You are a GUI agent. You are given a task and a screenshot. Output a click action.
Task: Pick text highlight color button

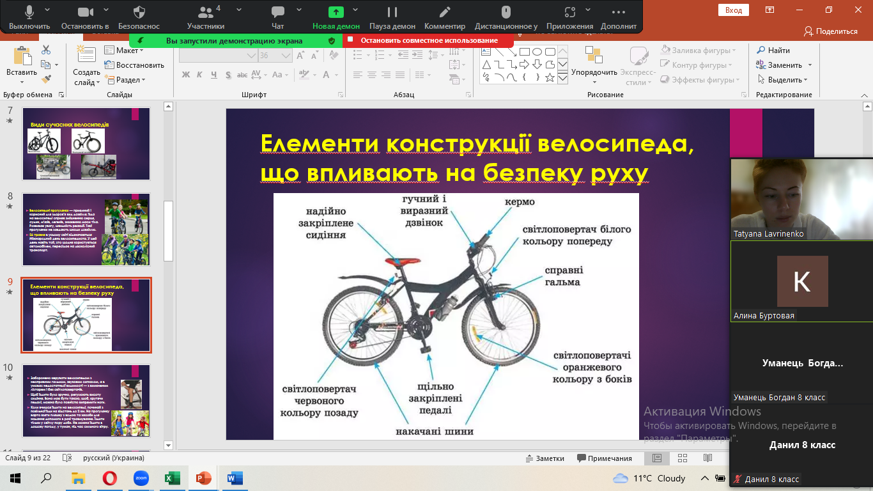click(302, 75)
